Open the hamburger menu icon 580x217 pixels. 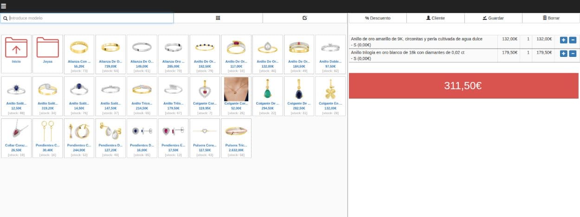(4, 6)
